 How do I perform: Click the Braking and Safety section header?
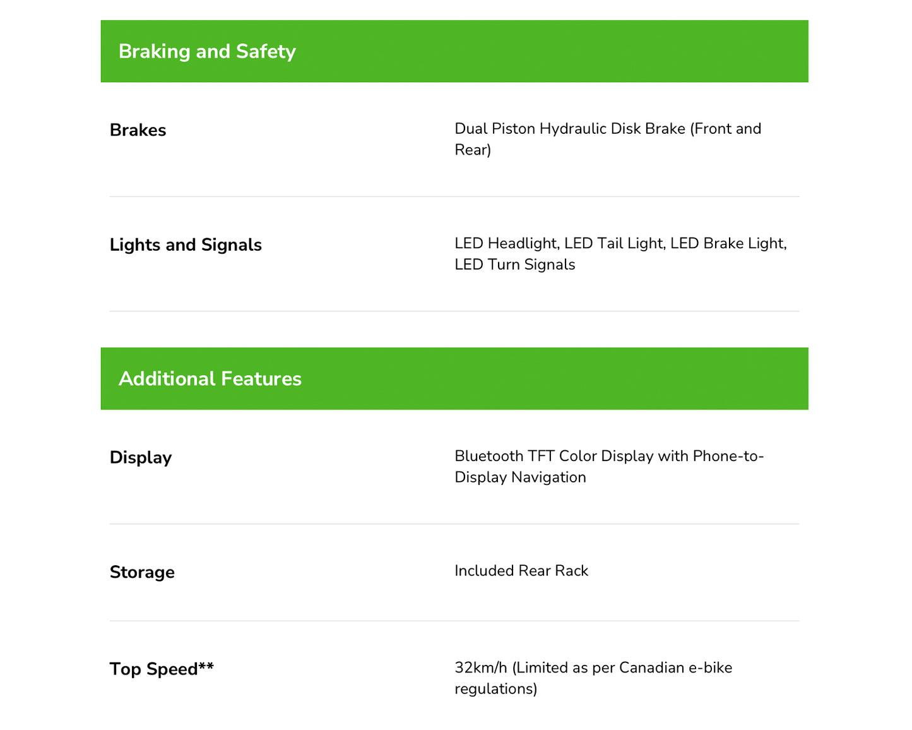(x=454, y=51)
